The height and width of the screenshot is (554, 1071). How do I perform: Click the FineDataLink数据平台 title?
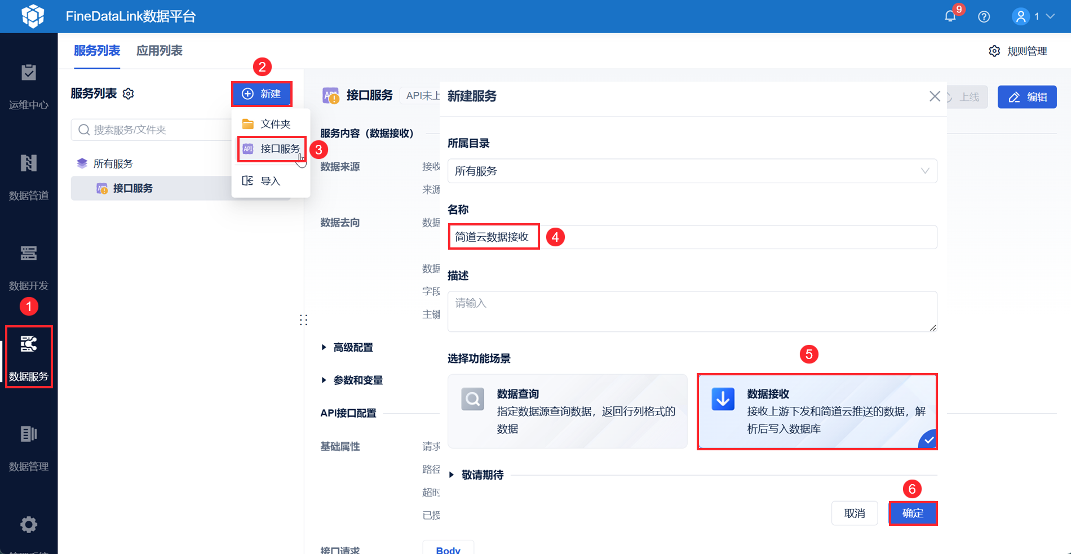(x=131, y=16)
